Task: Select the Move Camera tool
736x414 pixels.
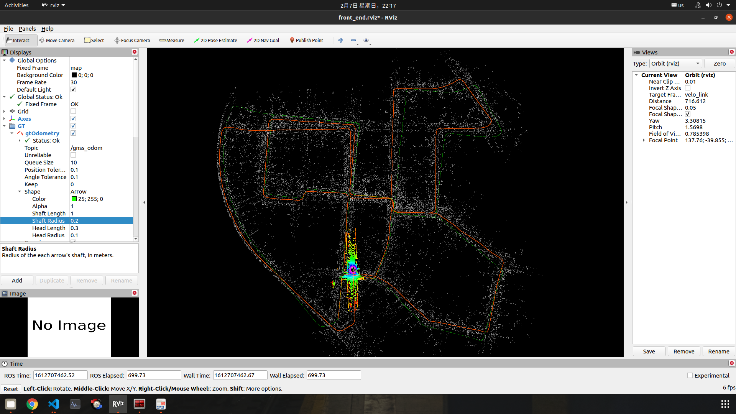Action: [x=57, y=40]
